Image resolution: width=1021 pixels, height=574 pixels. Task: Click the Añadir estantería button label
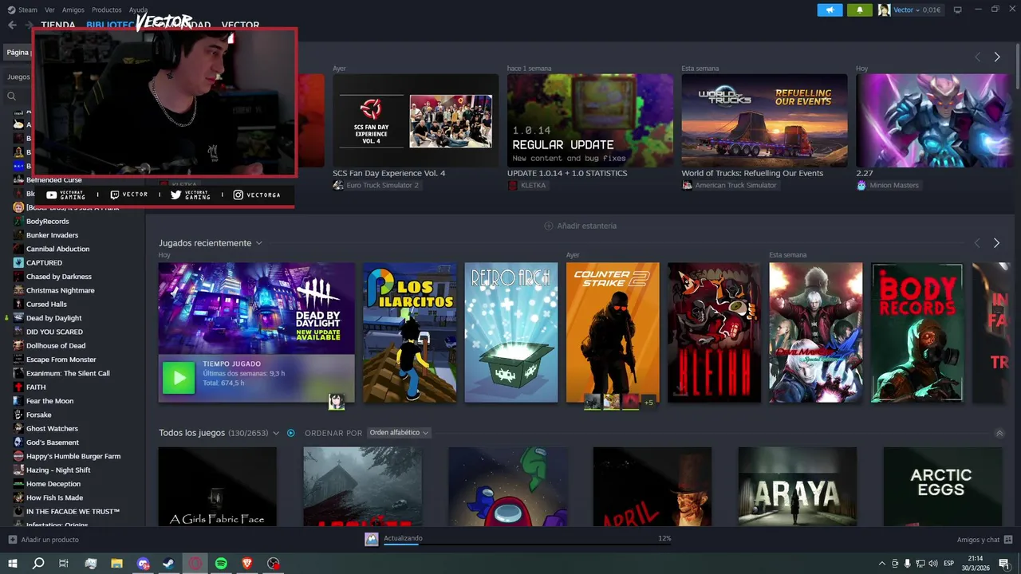587,226
